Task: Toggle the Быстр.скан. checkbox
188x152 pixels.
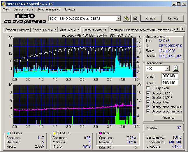Action: coord(148,88)
